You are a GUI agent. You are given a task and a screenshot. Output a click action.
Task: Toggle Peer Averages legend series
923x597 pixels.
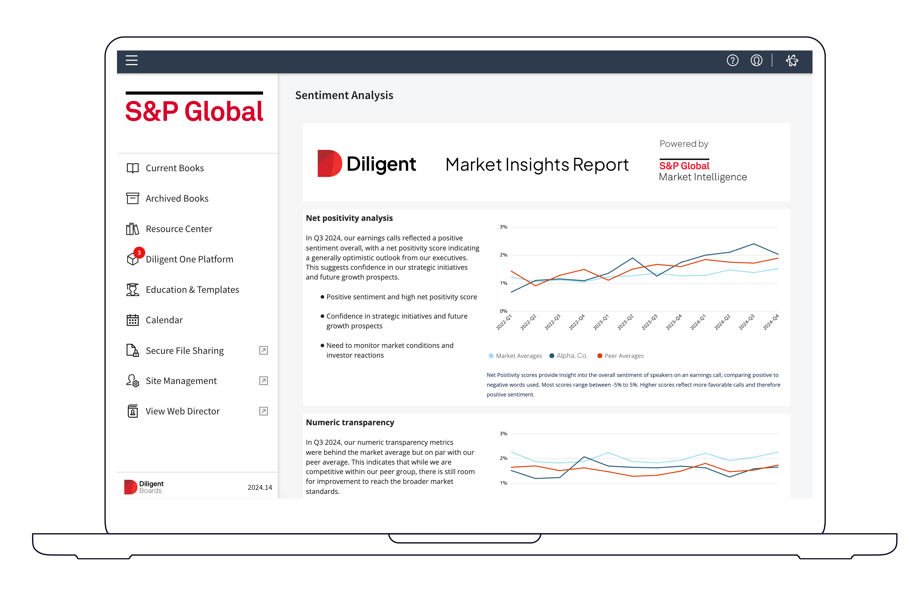[620, 356]
